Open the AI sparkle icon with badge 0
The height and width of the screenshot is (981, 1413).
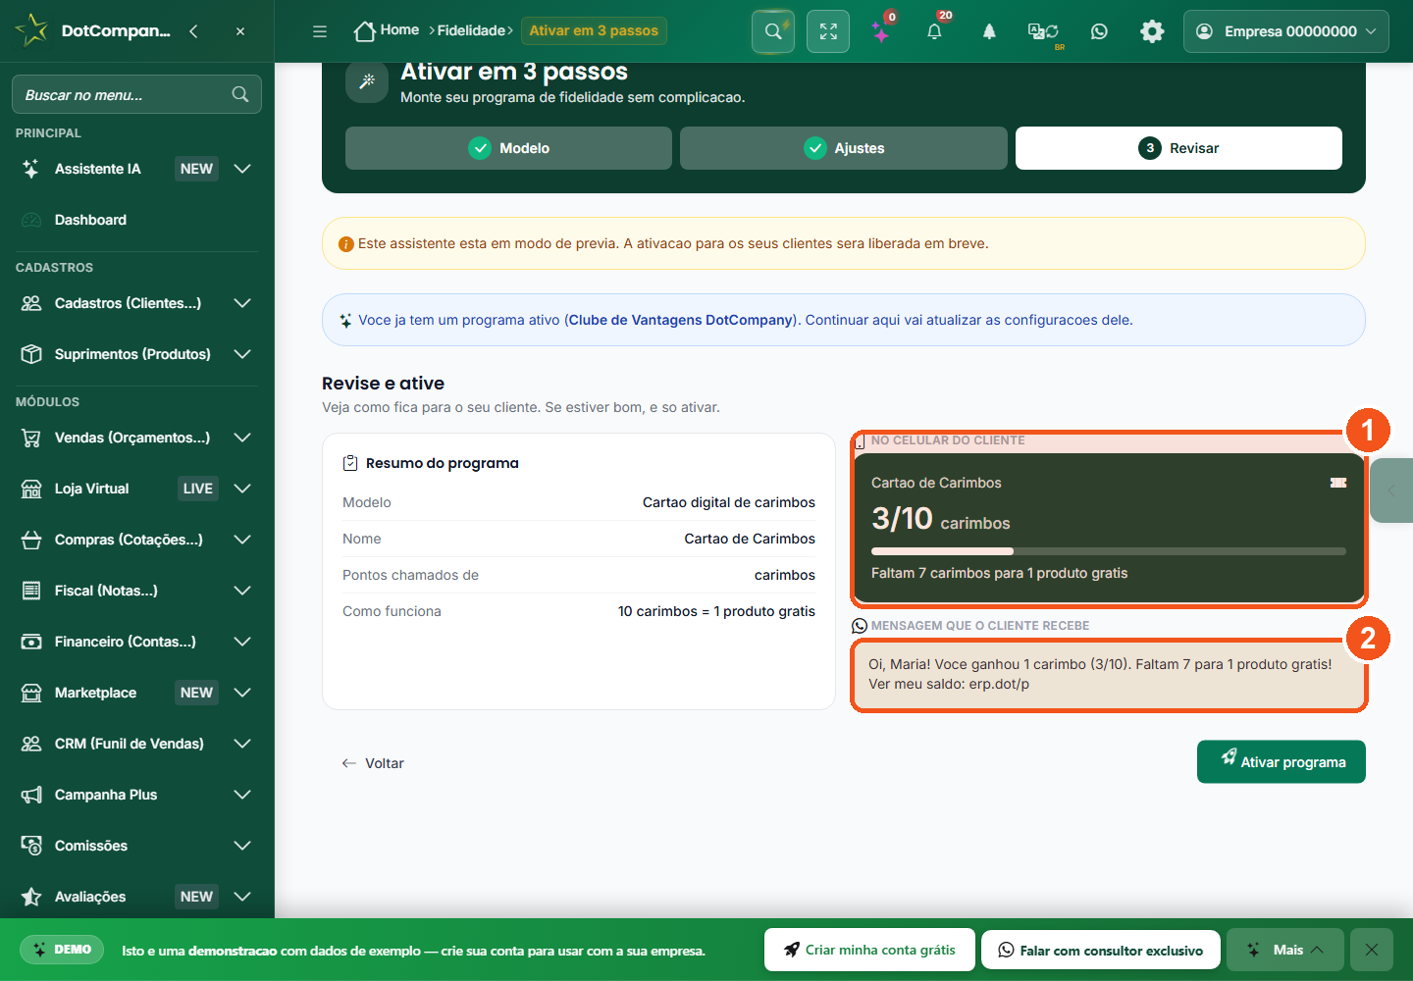[881, 31]
